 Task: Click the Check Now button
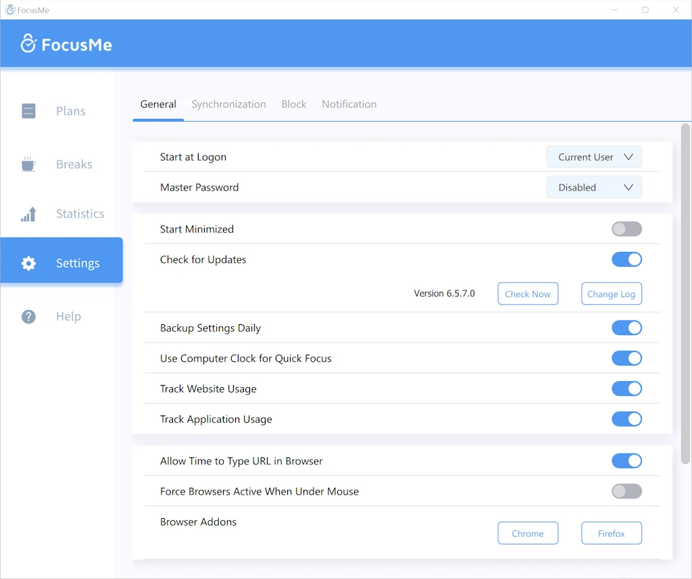pos(528,293)
